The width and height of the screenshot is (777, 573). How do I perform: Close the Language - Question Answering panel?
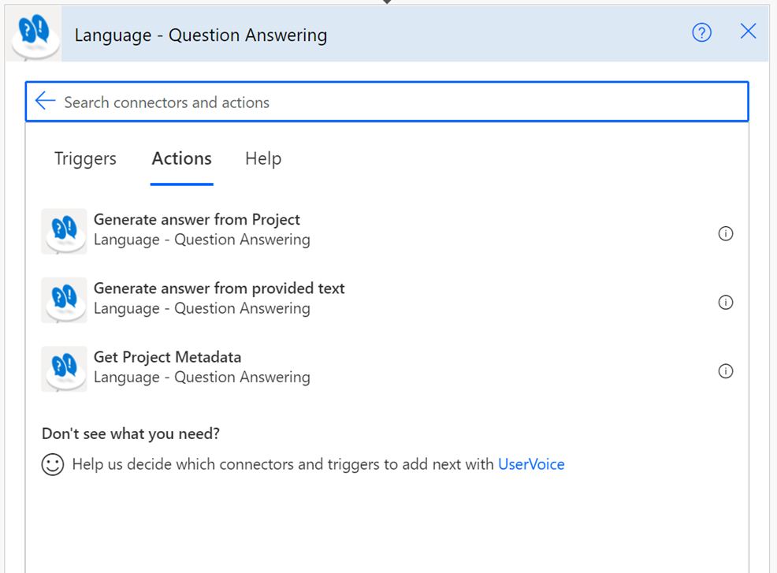click(749, 32)
